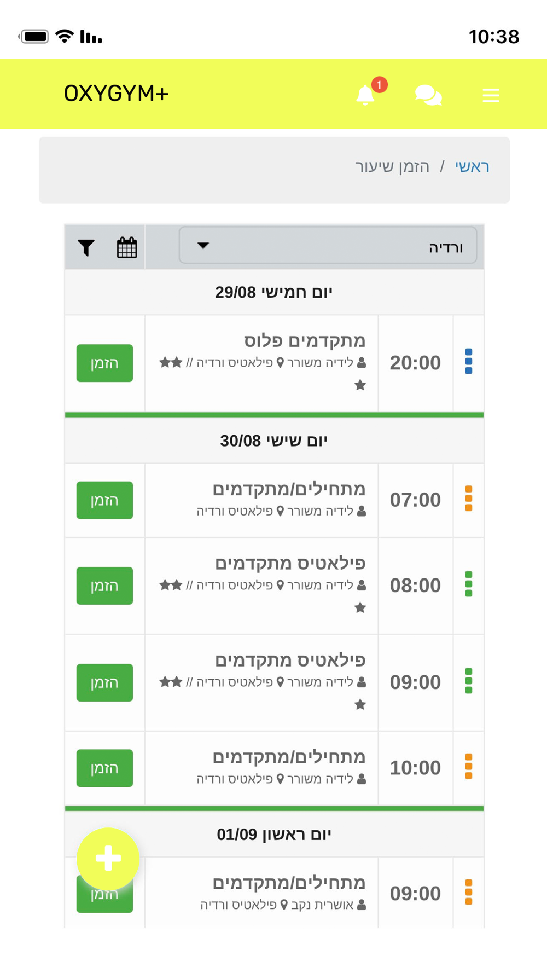This screenshot has height=973, width=547.
Task: Expand the ורדיה location dropdown
Action: pos(328,246)
